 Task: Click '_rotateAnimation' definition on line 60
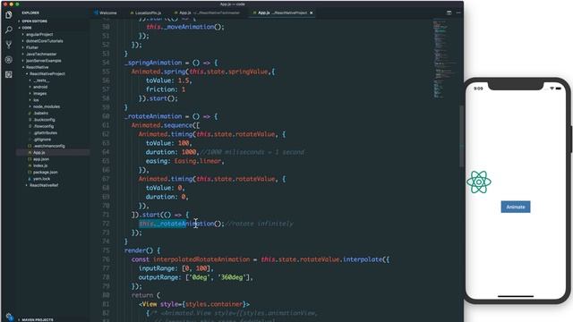click(153, 116)
